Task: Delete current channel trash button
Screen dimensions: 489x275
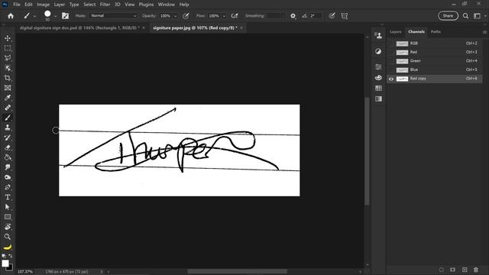Action: 476,270
